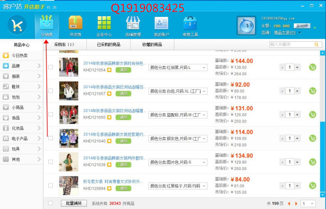Image resolution: width=326 pixels, height=209 pixels.
Task: Check the box for KHD121057 row
Action: point(51,91)
